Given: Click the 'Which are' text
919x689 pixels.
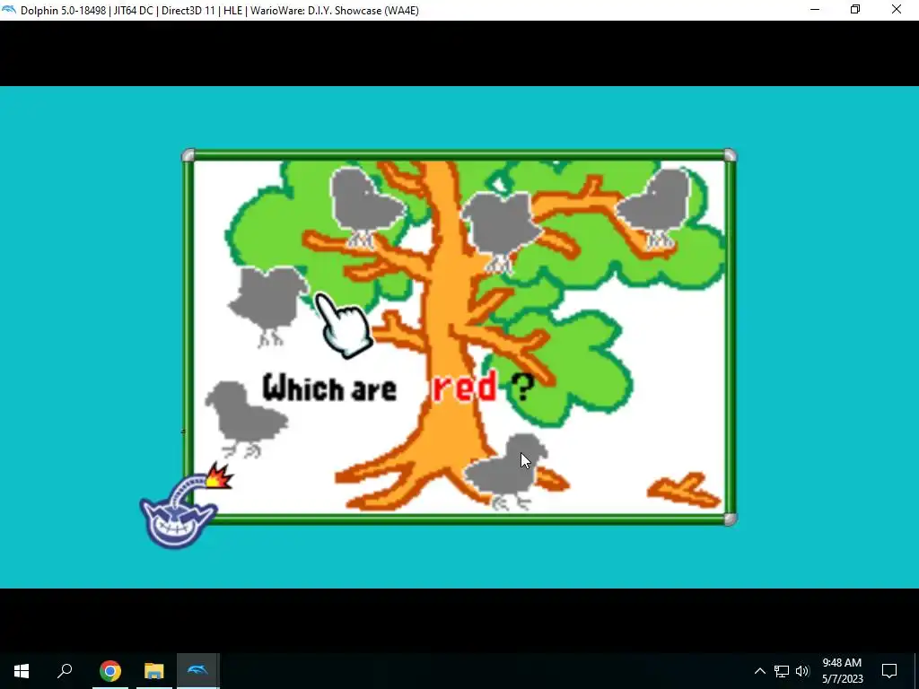Looking at the screenshot, I should 330,388.
